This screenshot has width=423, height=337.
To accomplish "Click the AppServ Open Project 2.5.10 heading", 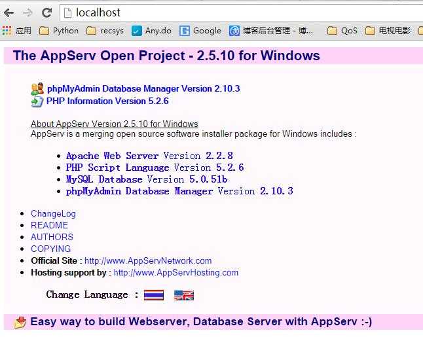I will (x=166, y=56).
